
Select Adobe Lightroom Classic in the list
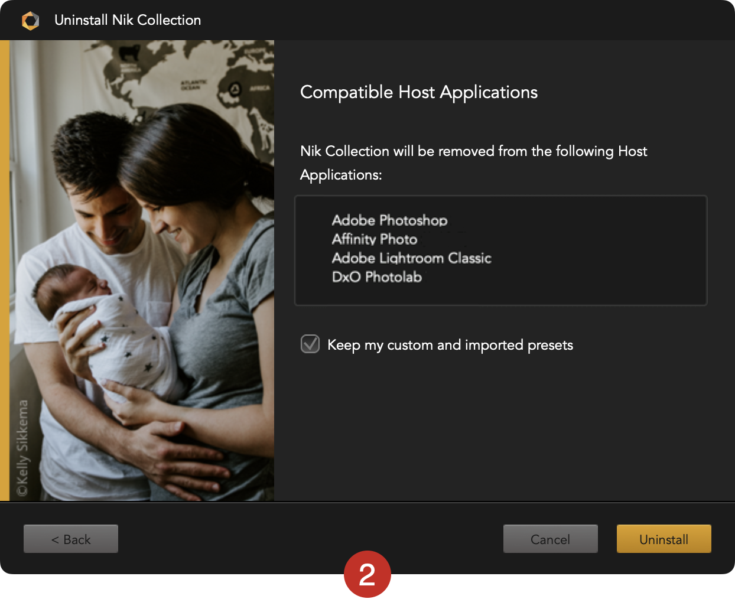(411, 258)
